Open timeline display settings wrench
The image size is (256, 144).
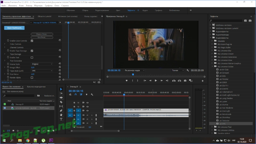(x=92, y=94)
